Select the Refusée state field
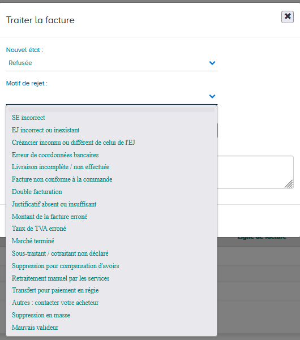Screen dimensions: 300x340 pyautogui.click(x=112, y=63)
